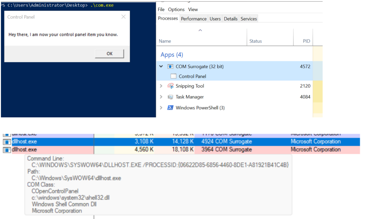Click the Windows PowerShell icon

pos(170,108)
